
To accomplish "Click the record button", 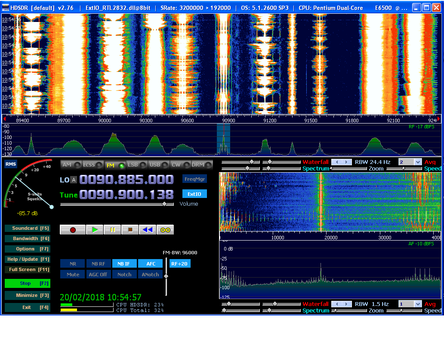I will pyautogui.click(x=73, y=230).
